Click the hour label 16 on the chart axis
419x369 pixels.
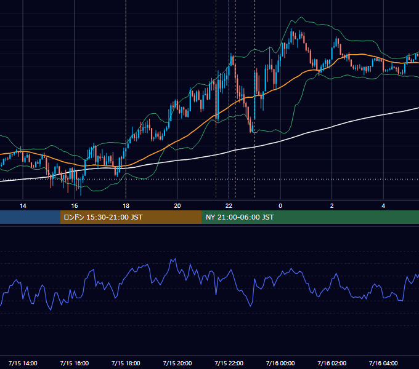[75, 206]
